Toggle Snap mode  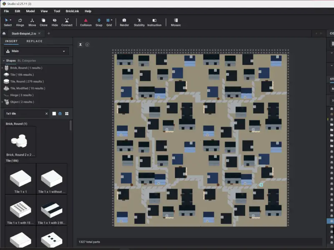tap(99, 22)
